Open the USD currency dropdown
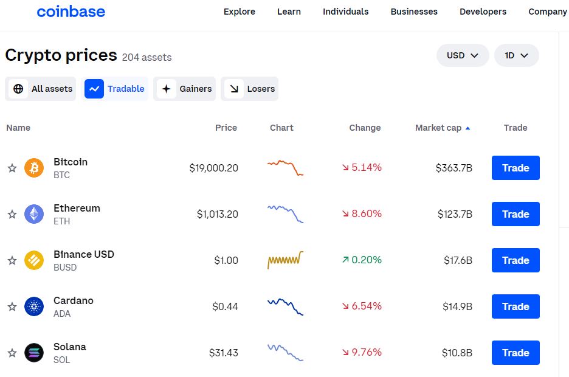This screenshot has width=569, height=377. (463, 55)
